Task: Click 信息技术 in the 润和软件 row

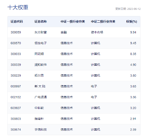Action: (67, 65)
